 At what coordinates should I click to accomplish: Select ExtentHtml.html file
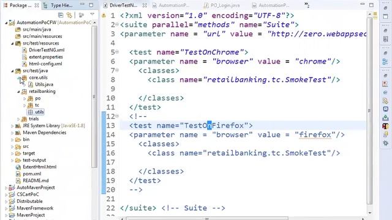(x=39, y=167)
